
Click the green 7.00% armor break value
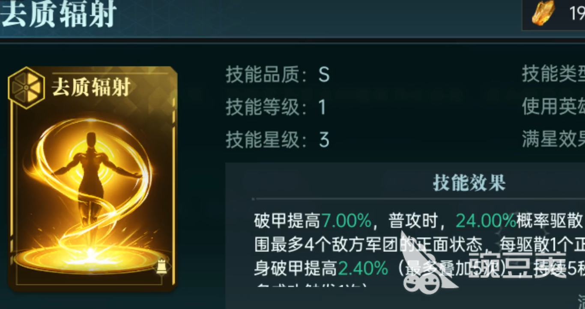[346, 221]
